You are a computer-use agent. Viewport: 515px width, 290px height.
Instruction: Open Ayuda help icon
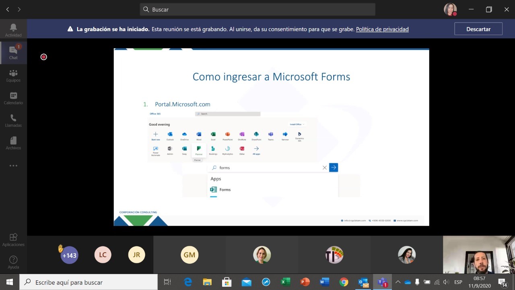(x=13, y=262)
